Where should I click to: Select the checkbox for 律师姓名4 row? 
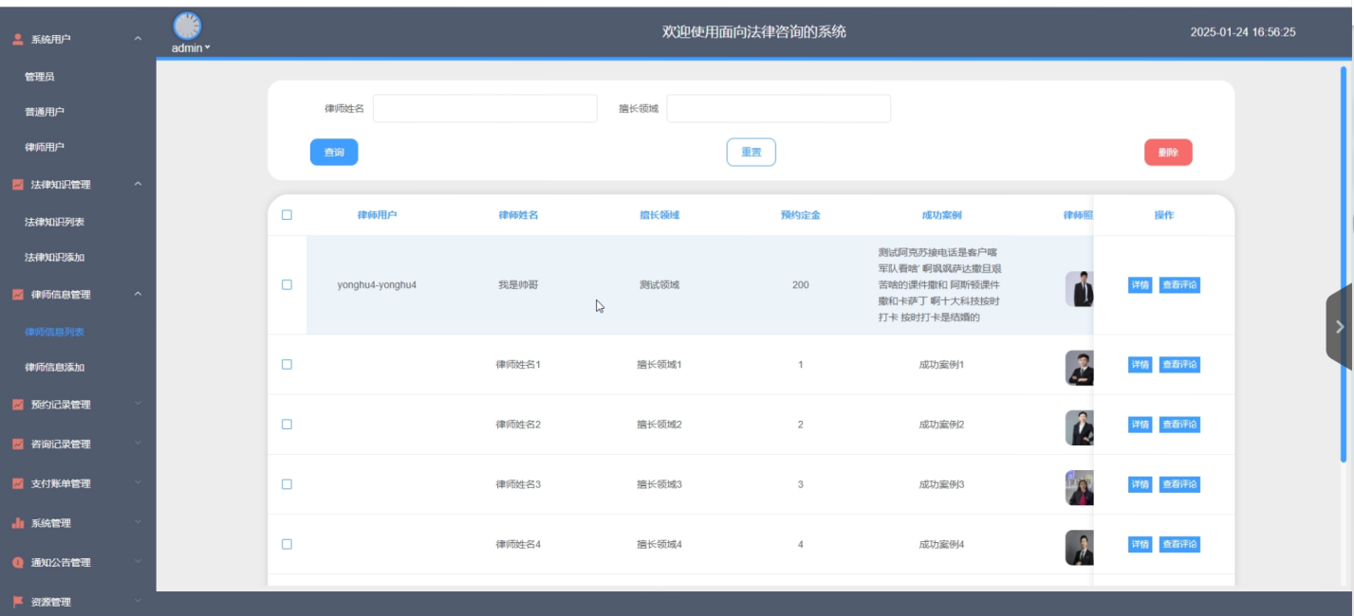click(287, 544)
